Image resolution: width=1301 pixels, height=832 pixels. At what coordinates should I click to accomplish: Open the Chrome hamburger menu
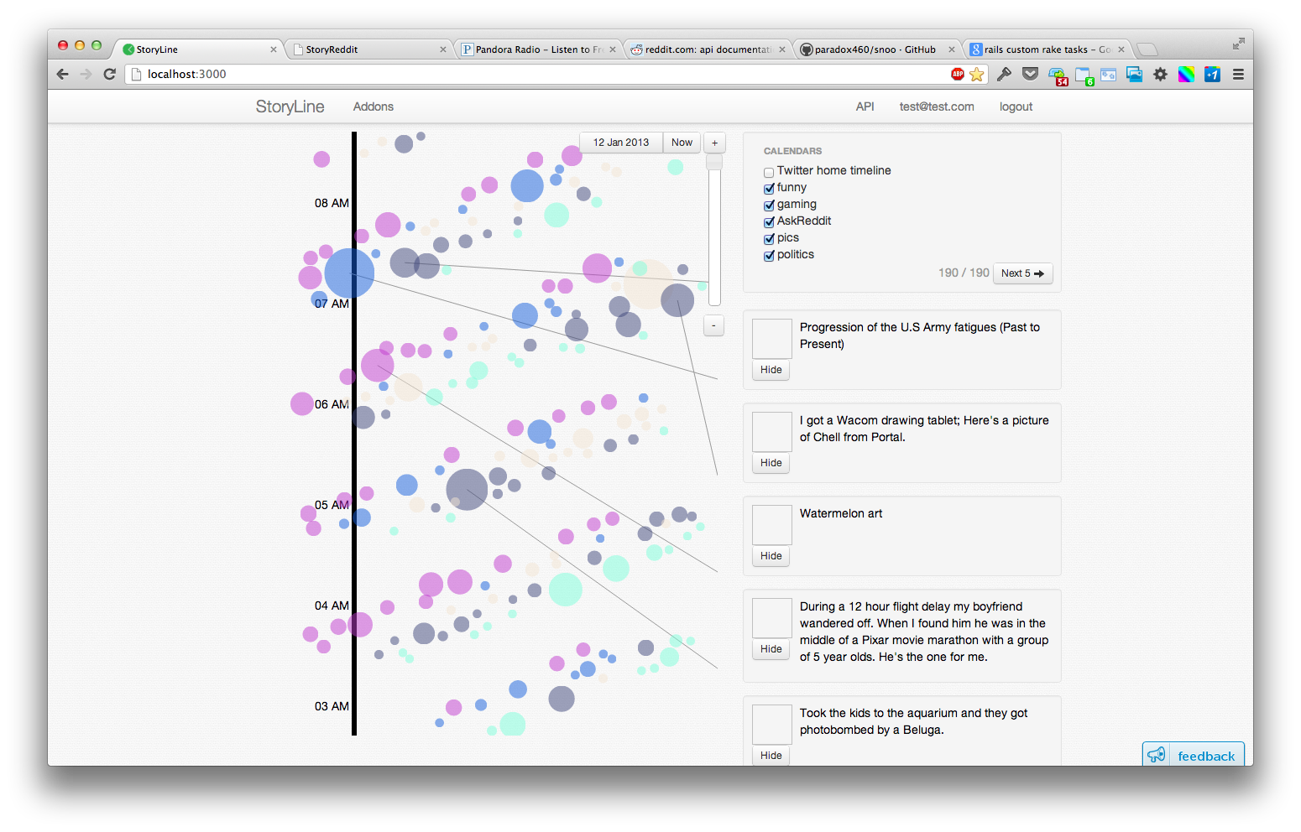pos(1238,74)
